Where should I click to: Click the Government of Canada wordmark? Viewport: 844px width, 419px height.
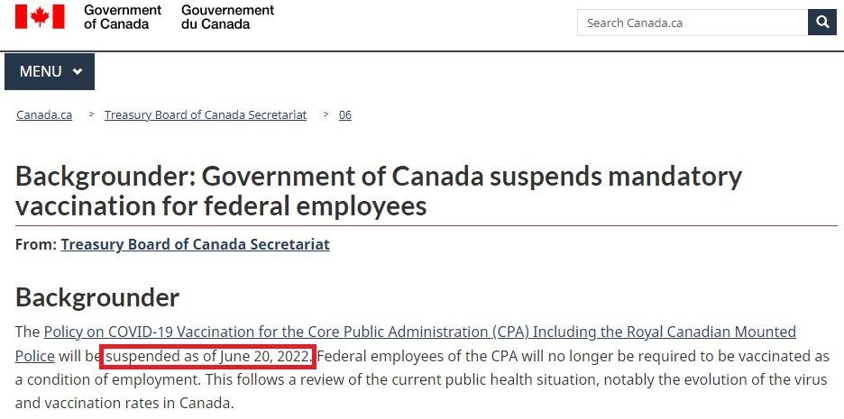[123, 17]
